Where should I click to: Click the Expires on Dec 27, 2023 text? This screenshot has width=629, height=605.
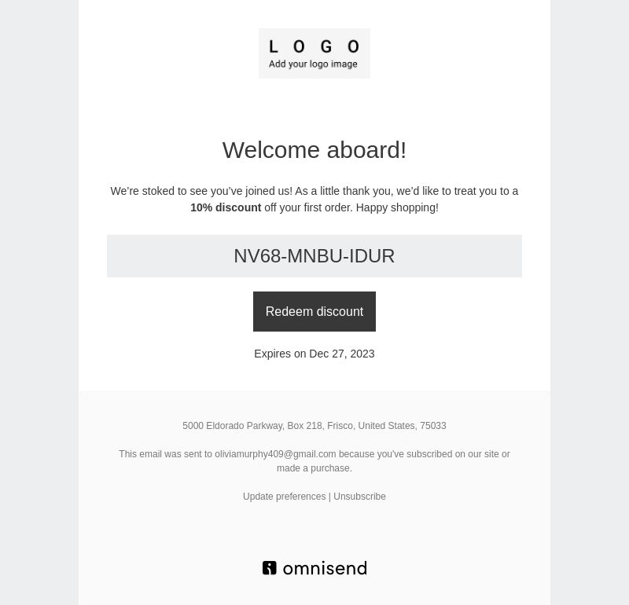click(314, 354)
